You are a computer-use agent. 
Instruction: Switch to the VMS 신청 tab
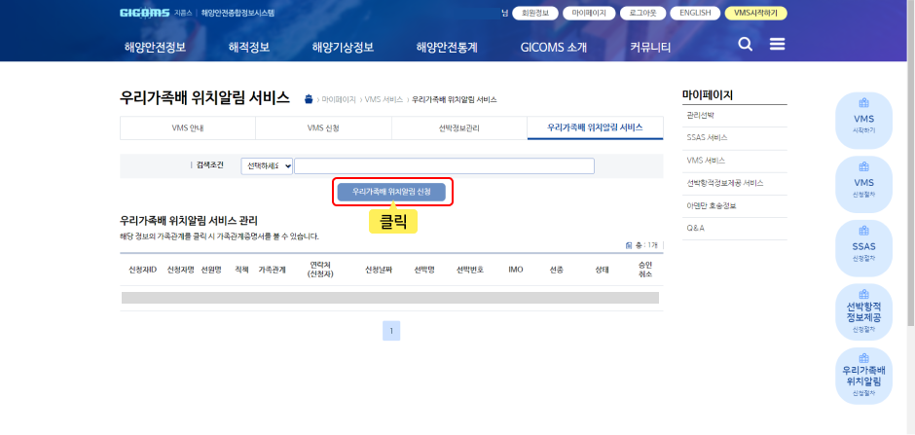coord(323,127)
